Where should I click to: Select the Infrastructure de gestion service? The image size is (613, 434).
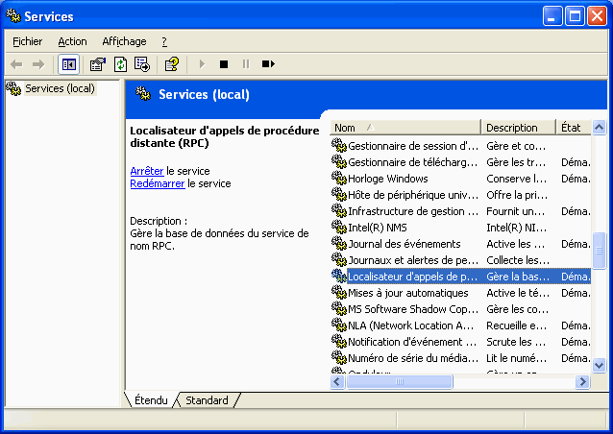click(x=461, y=211)
